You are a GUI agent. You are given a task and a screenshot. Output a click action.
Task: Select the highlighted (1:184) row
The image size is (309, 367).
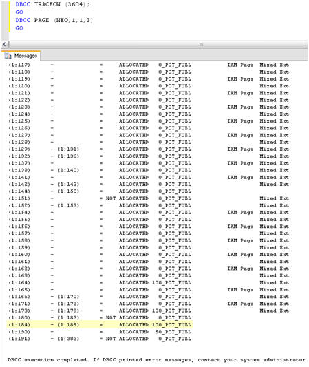click(100, 324)
